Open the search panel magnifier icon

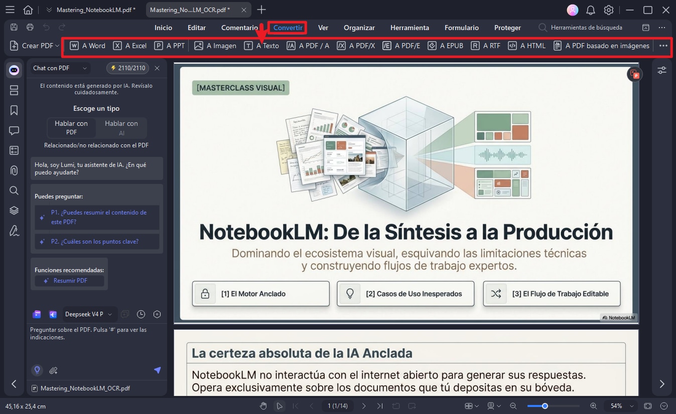pyautogui.click(x=14, y=190)
